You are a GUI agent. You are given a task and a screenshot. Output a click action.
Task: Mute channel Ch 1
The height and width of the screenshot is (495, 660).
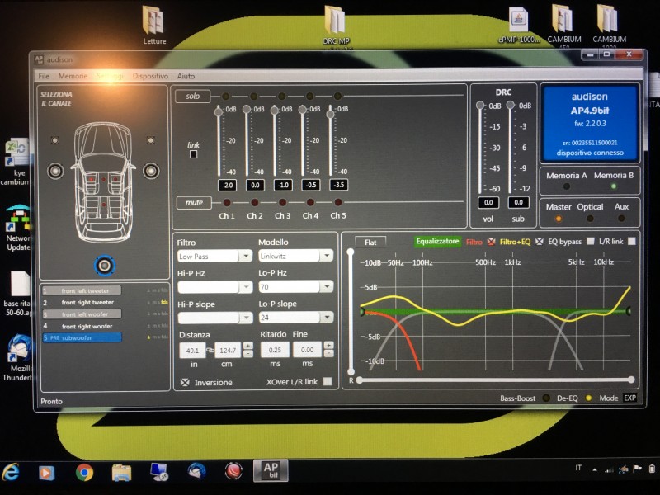pyautogui.click(x=226, y=202)
